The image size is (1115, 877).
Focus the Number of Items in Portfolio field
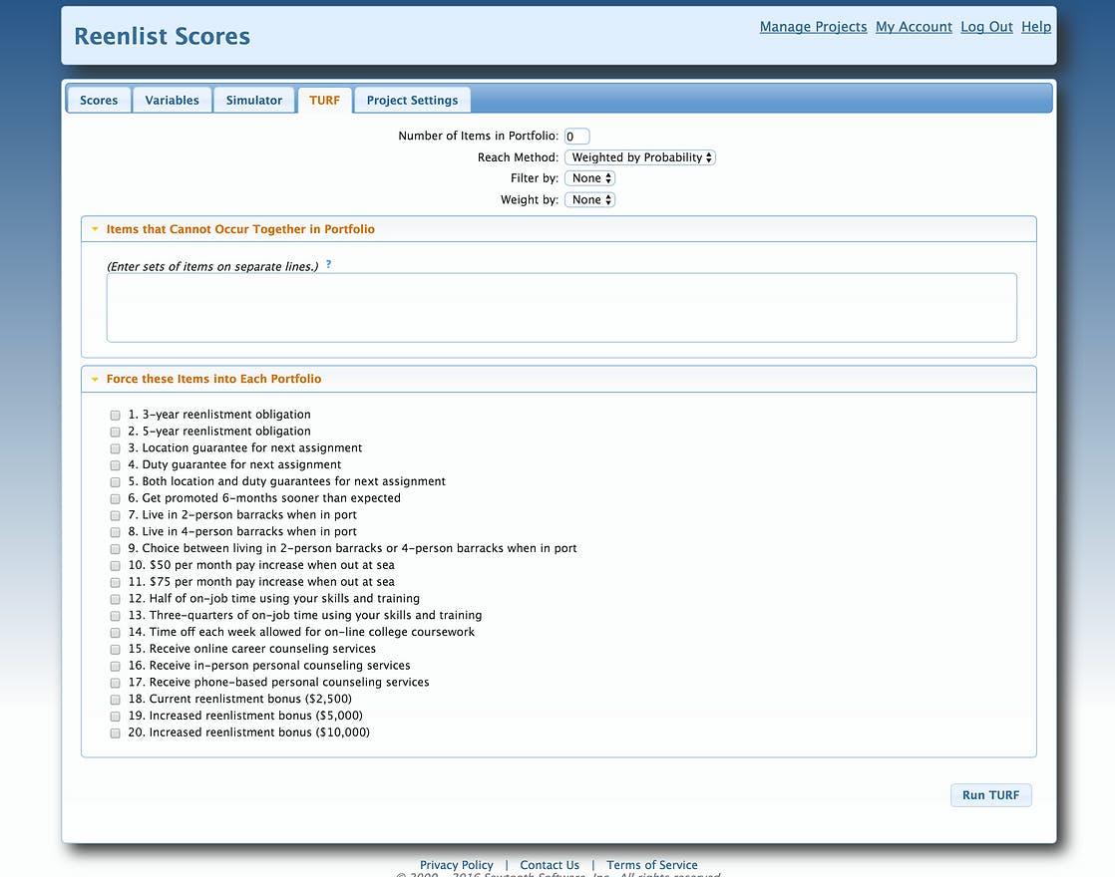(576, 136)
